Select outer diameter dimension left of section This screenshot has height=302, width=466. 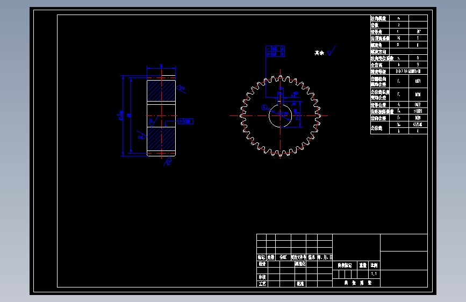pyautogui.click(x=121, y=116)
